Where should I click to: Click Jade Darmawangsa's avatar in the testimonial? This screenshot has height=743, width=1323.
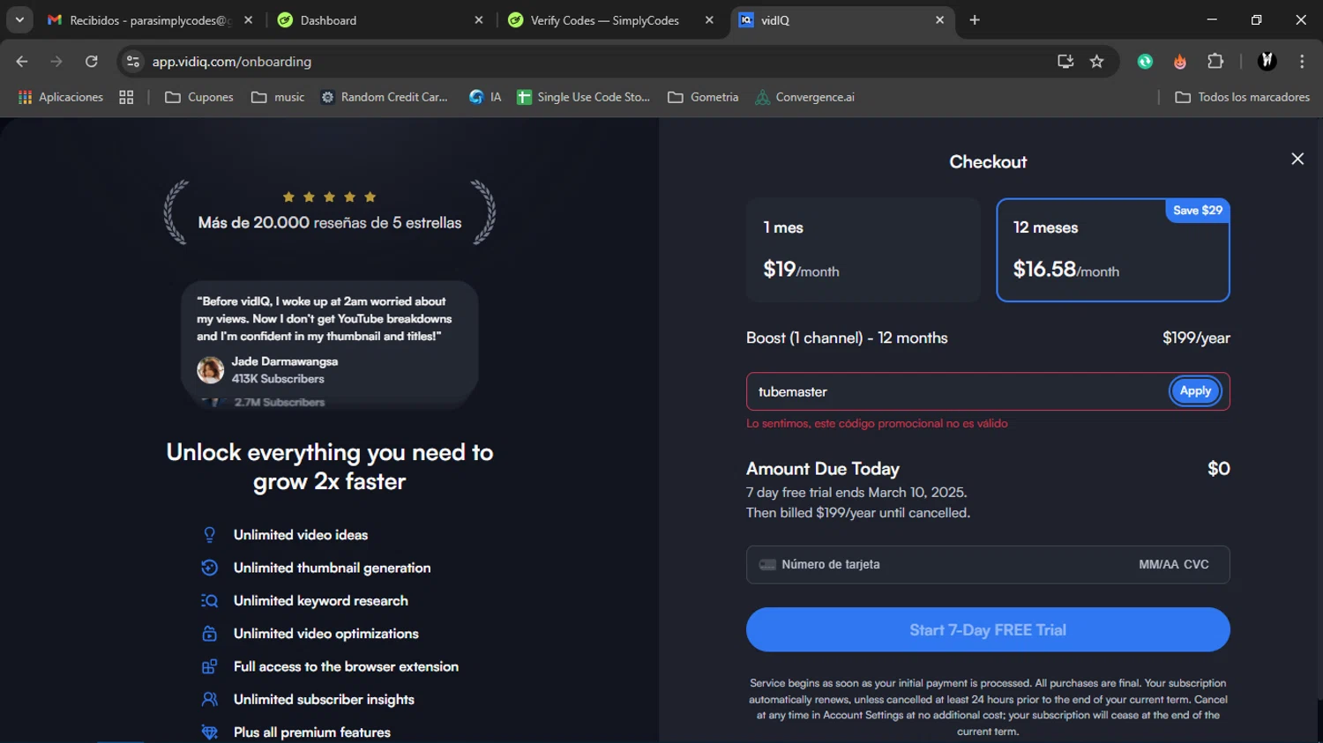(x=210, y=370)
